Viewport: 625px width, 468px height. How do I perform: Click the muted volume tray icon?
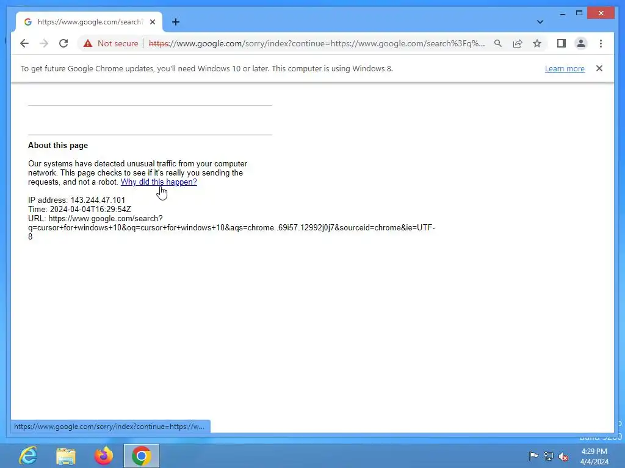[x=563, y=456]
